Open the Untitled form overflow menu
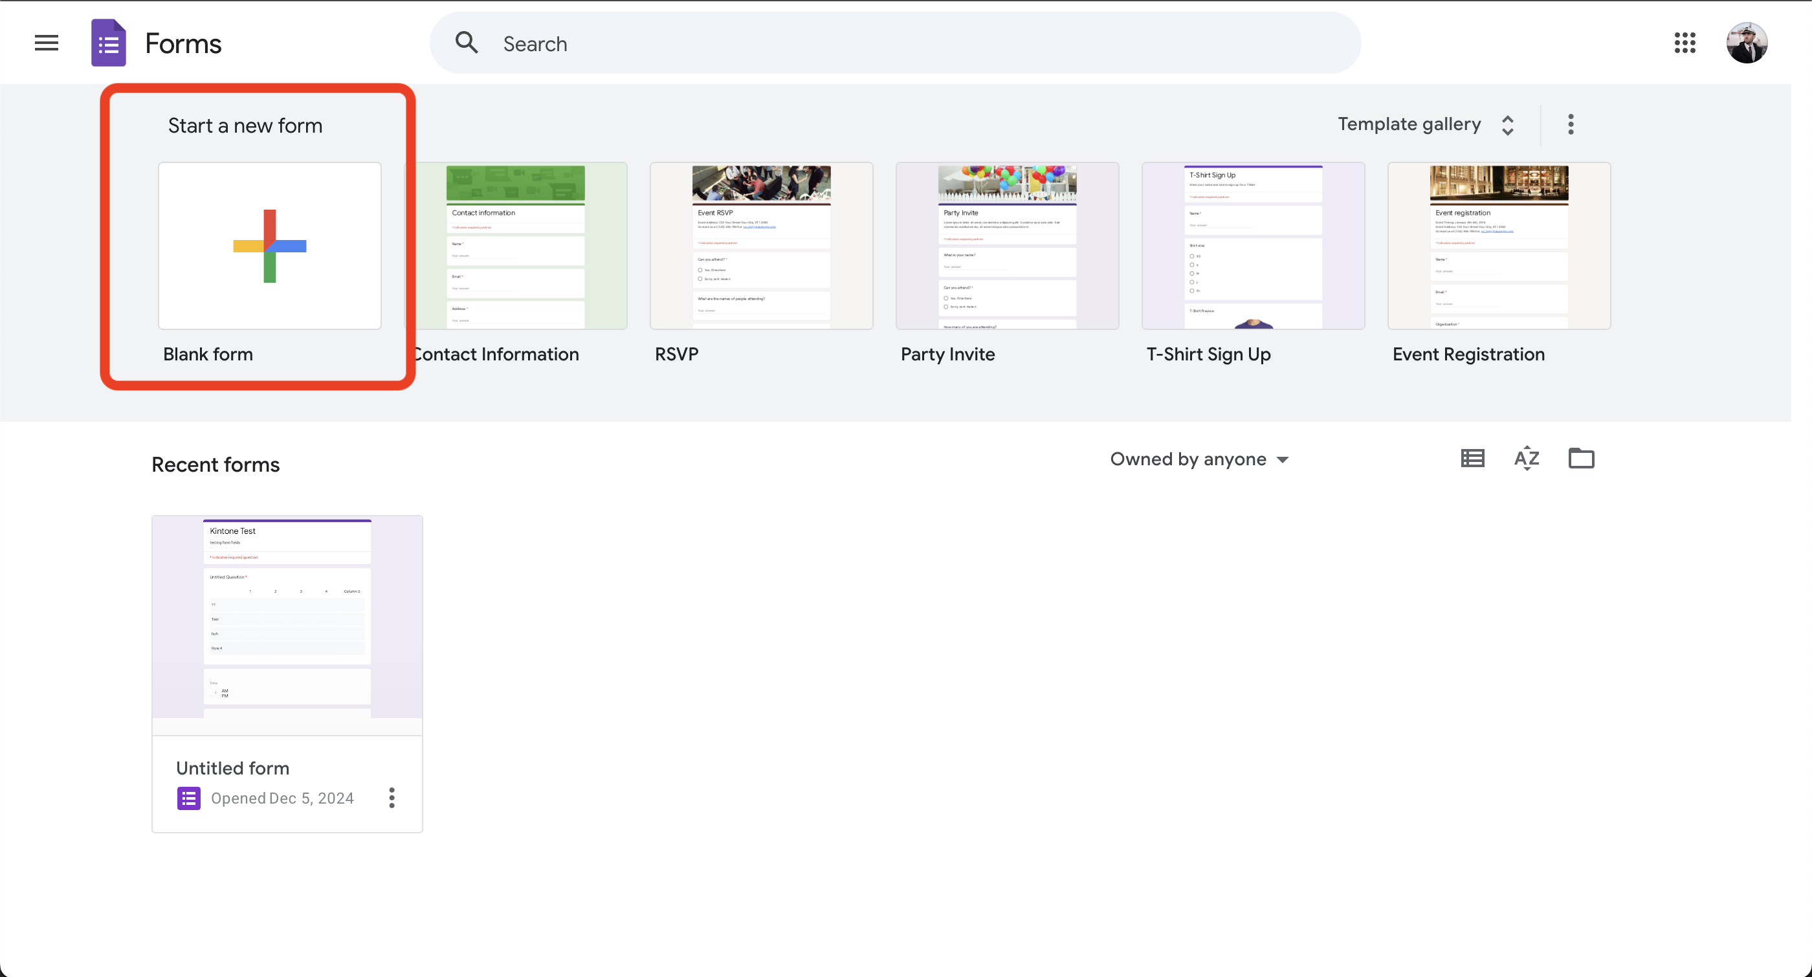This screenshot has height=977, width=1812. point(392,798)
